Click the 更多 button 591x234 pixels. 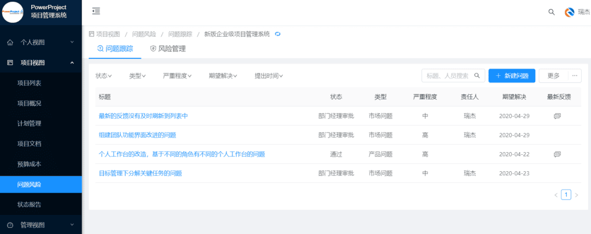(554, 75)
